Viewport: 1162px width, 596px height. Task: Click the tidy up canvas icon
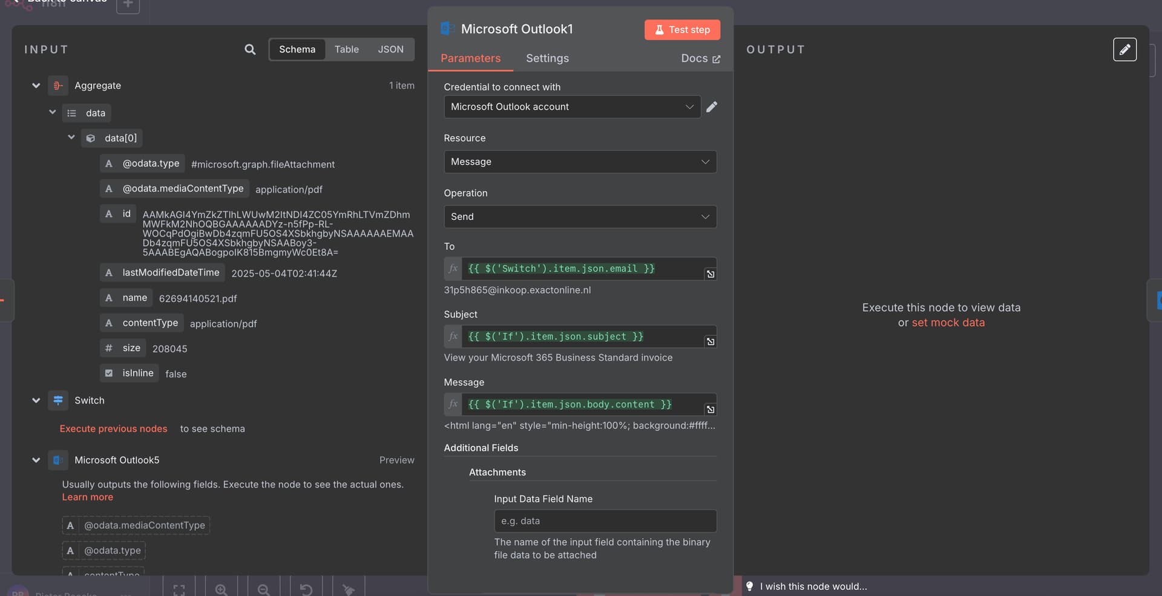click(349, 589)
